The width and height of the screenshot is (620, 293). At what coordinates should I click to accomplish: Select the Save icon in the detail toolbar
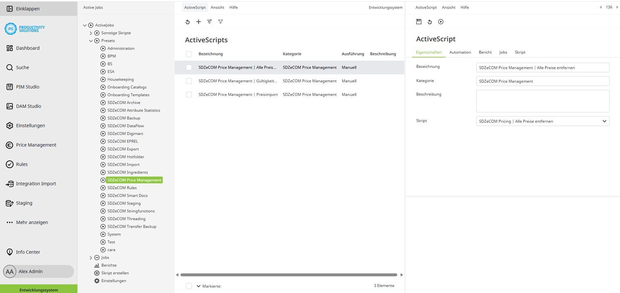pyautogui.click(x=419, y=21)
